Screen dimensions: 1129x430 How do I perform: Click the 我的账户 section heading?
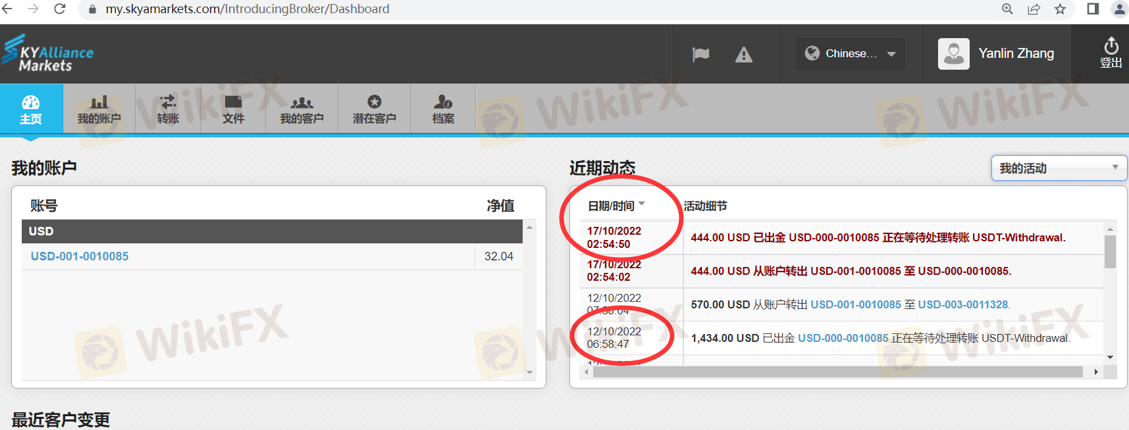point(44,168)
